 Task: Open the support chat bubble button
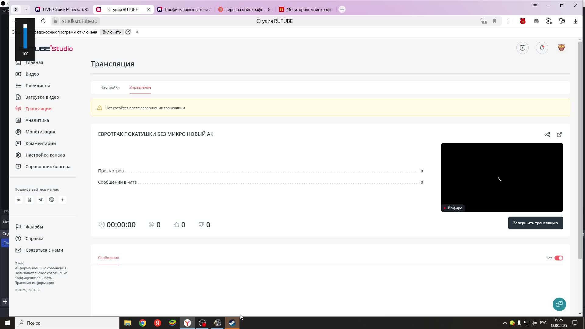tap(559, 304)
